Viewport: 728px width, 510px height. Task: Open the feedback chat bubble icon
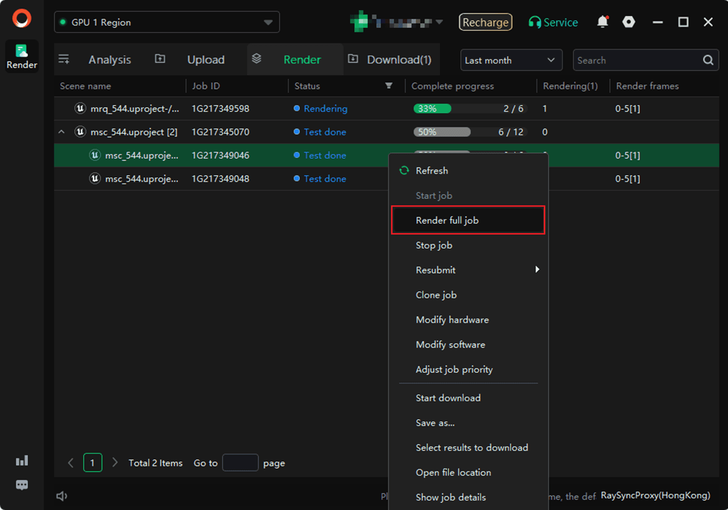pyautogui.click(x=22, y=485)
